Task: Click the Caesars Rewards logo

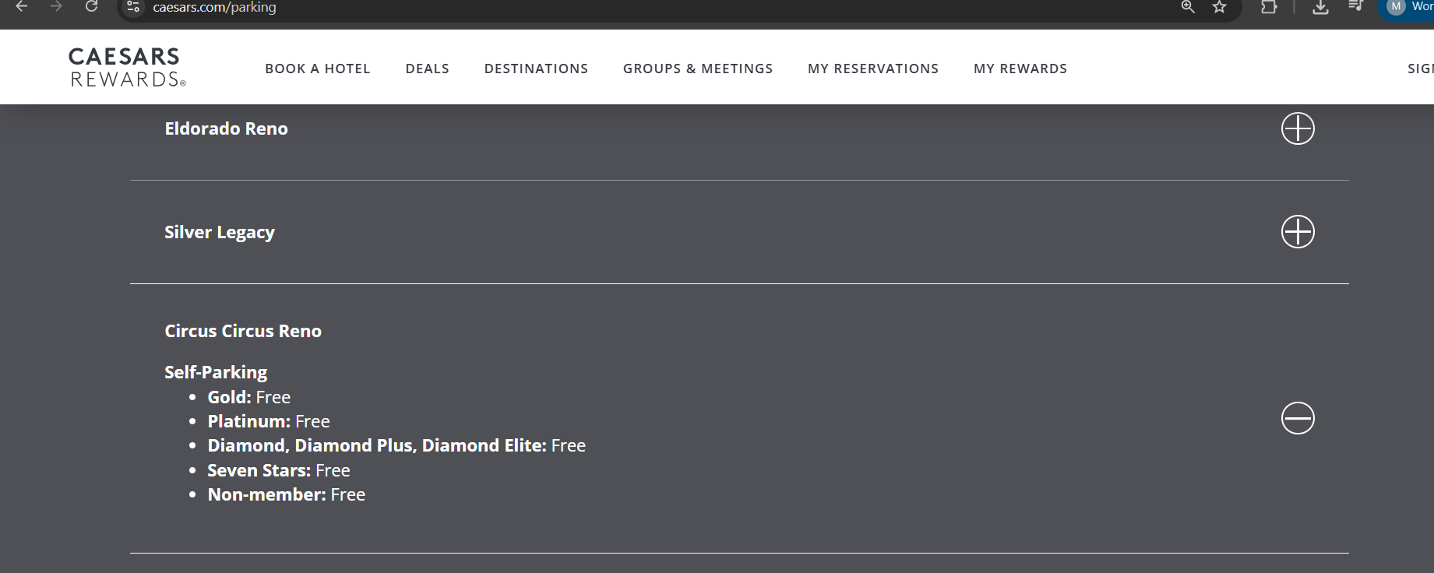Action: coord(128,67)
